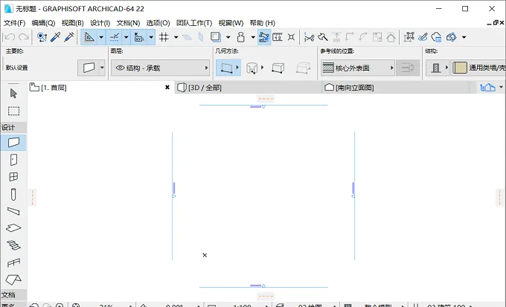Image resolution: width=506 pixels, height=307 pixels.
Task: Undo the last action
Action: 10,37
